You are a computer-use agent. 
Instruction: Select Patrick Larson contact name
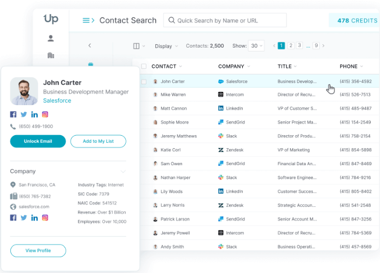coord(175,219)
